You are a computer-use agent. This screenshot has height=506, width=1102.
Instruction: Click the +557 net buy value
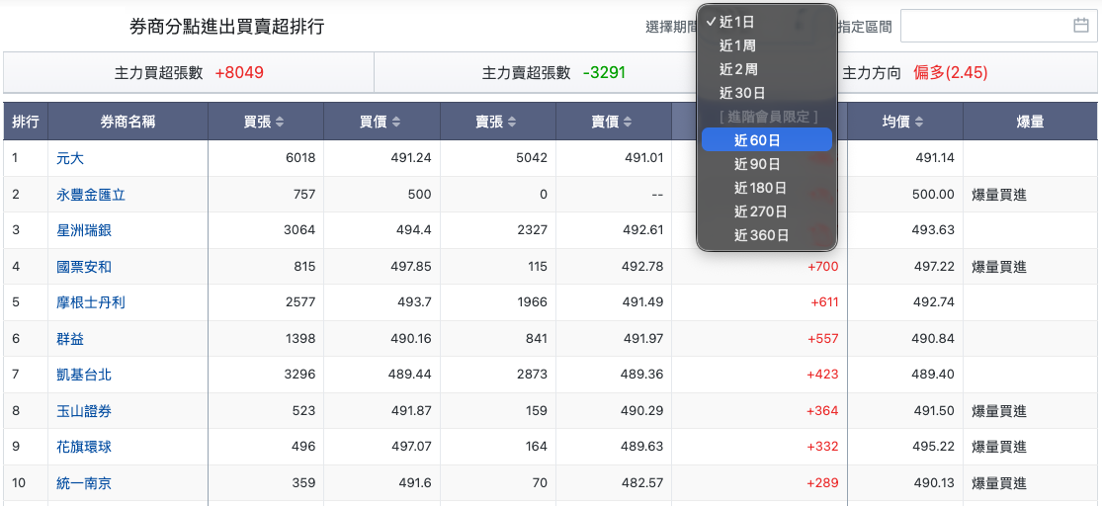823,339
